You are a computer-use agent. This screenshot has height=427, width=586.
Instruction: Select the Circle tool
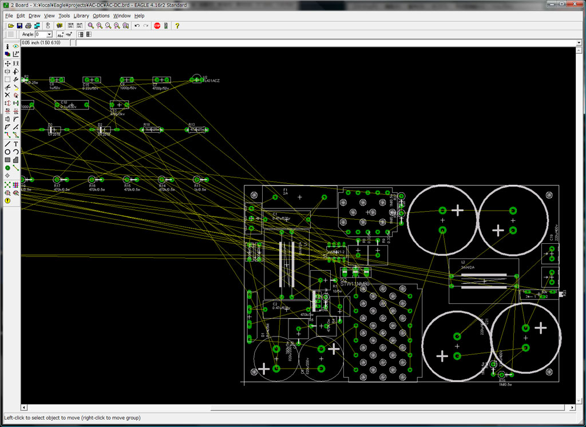[x=7, y=152]
